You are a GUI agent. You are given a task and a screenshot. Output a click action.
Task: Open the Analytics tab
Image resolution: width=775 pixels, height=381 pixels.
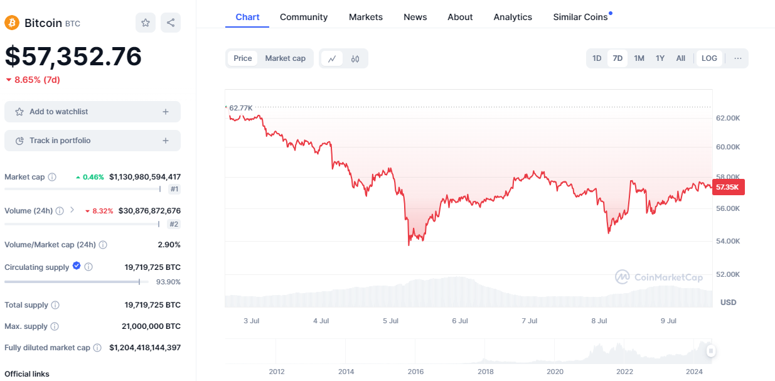pos(512,17)
